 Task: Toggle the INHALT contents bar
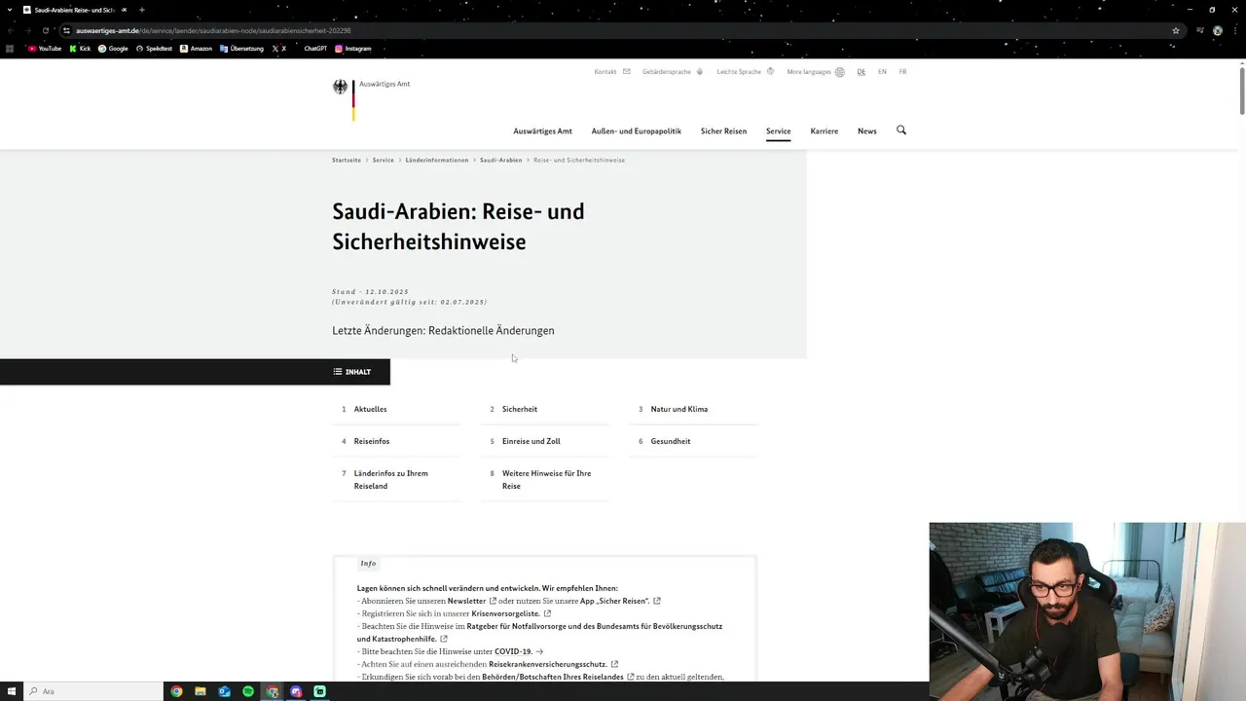coord(195,372)
